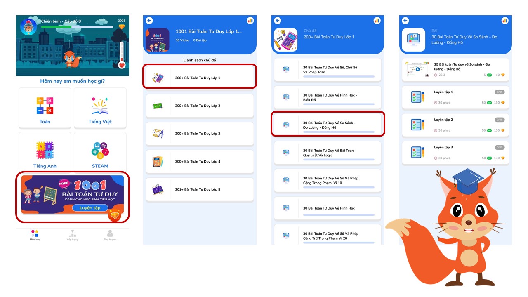The width and height of the screenshot is (528, 297).
Task: Click the avatar level progress bar
Action: click(77, 27)
